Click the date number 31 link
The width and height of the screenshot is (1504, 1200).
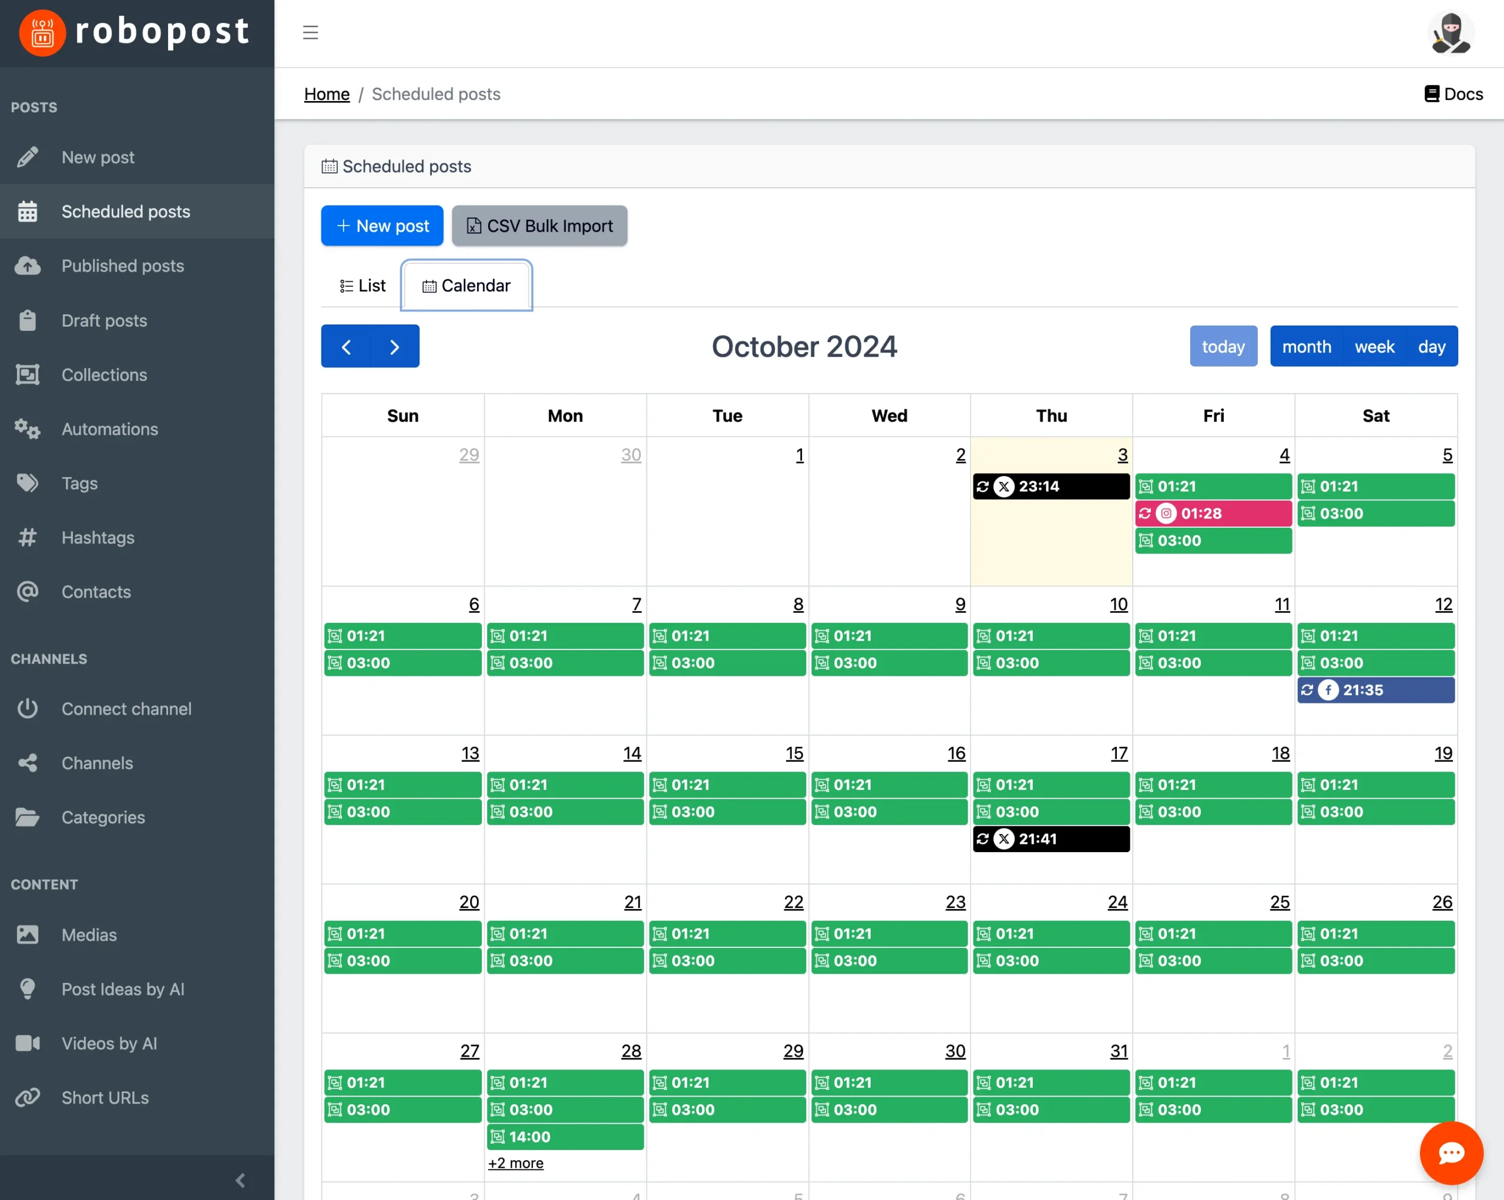pyautogui.click(x=1119, y=1051)
